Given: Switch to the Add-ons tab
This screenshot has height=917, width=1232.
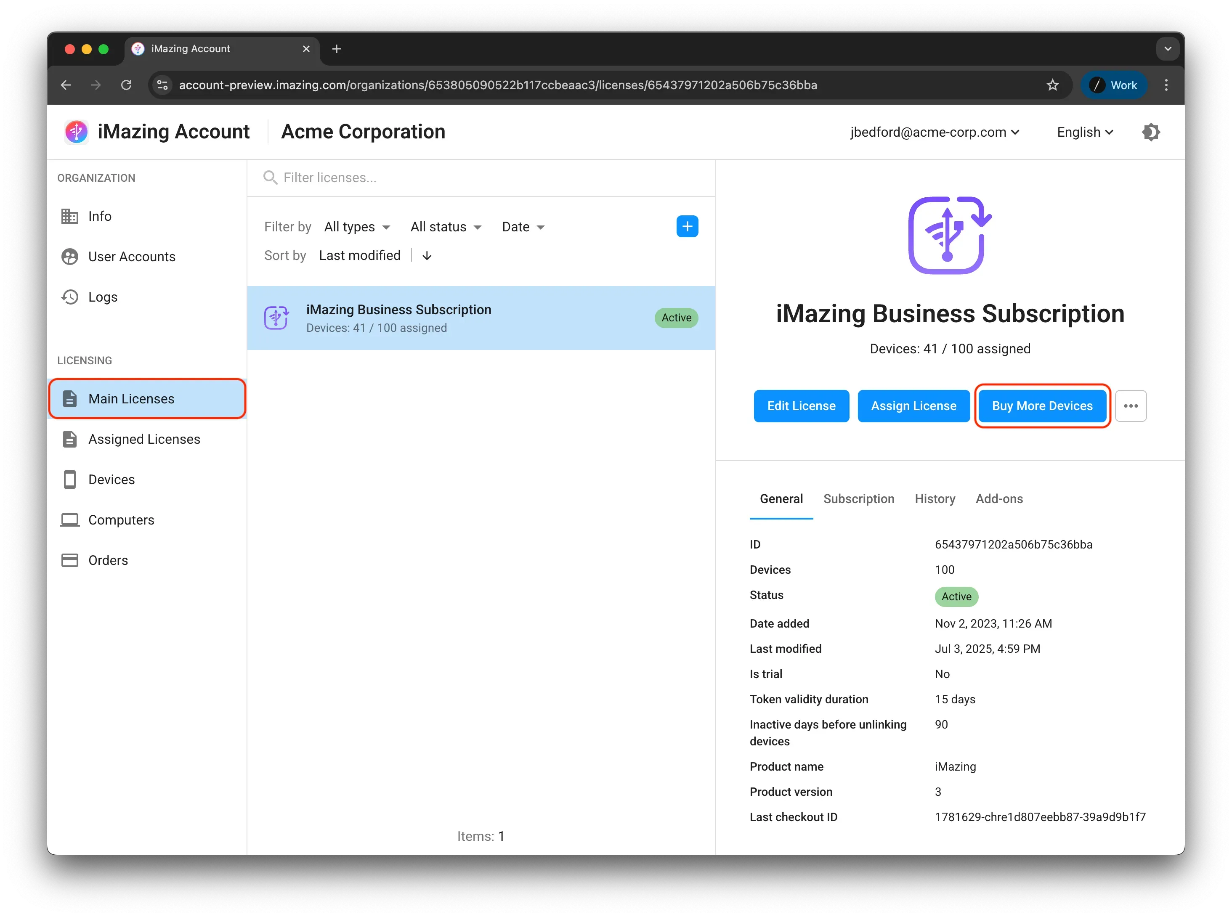Looking at the screenshot, I should click(x=999, y=498).
